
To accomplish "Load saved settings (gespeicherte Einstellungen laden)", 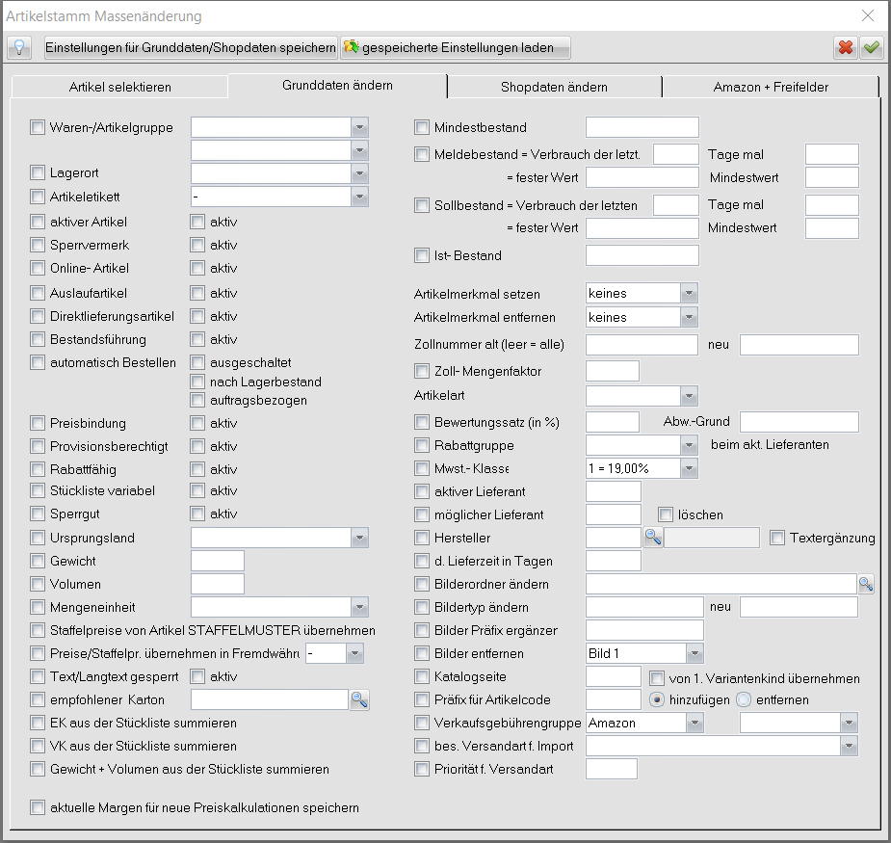I will click(456, 47).
